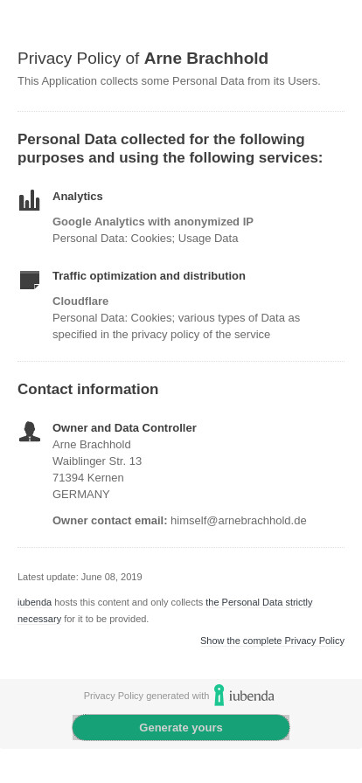Expand the Cloudflare service entry
Viewport: 362px width, 783px height.
click(80, 301)
